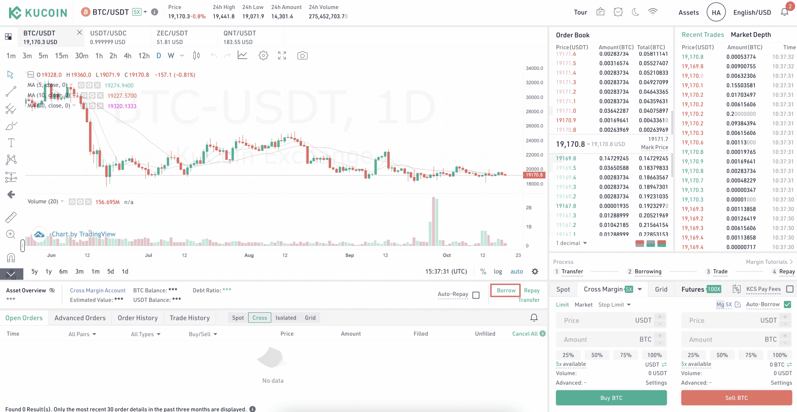This screenshot has height=412, width=797.
Task: Select the ZEC/USDT pair tab
Action: point(184,37)
